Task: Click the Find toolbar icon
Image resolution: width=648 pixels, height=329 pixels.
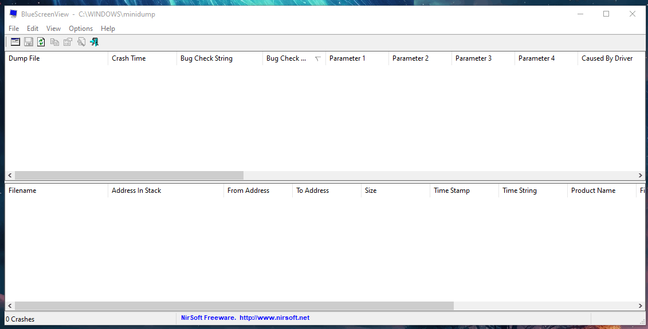Action: (x=81, y=42)
